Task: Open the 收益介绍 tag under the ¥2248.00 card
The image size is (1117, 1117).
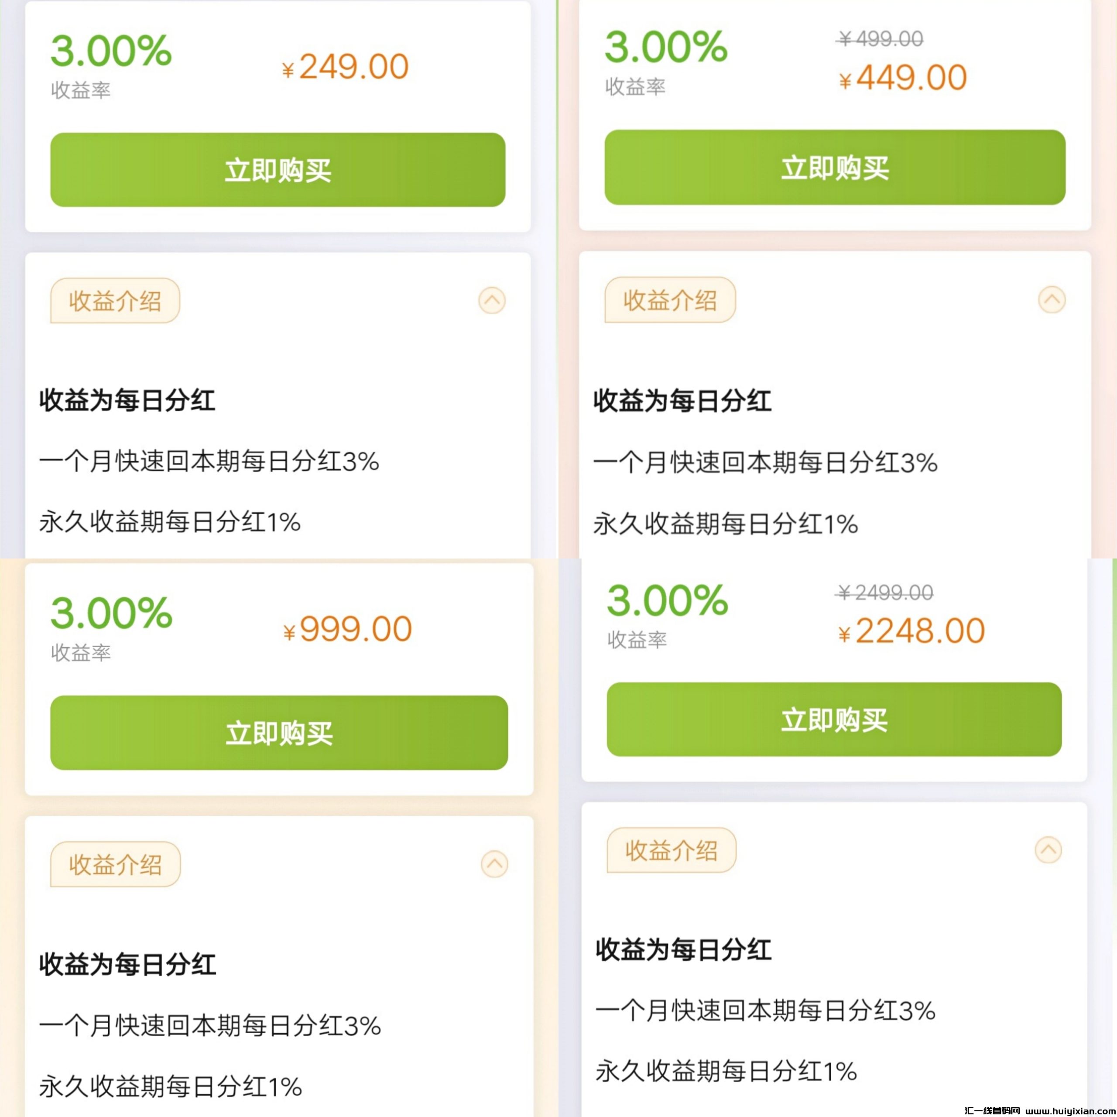Action: [x=671, y=850]
